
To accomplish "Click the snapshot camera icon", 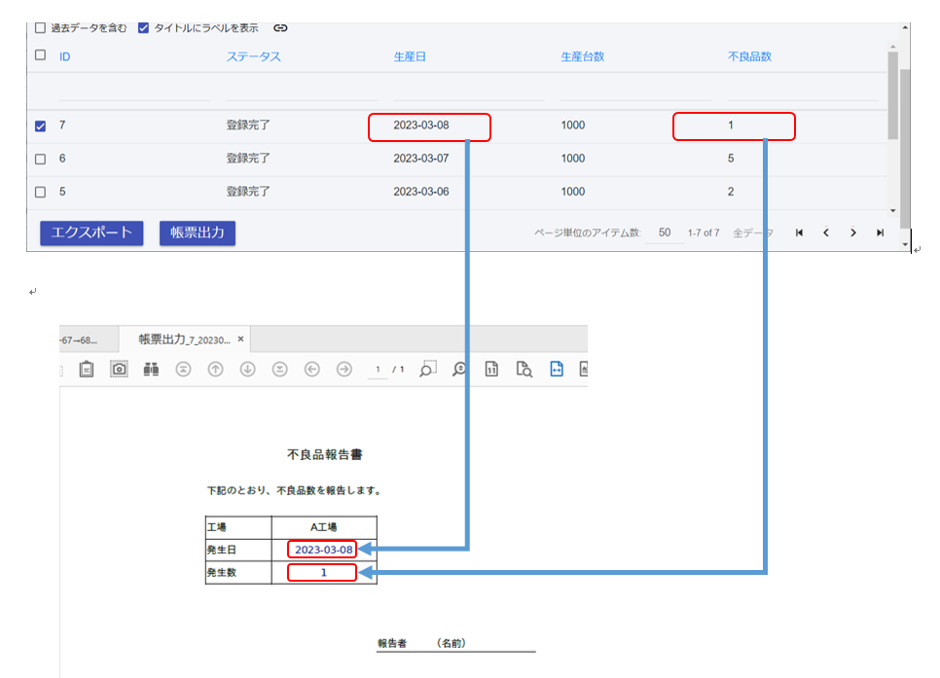I will 119,370.
